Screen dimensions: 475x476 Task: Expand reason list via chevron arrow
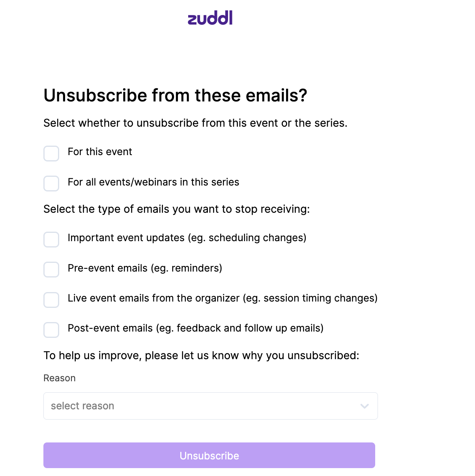click(365, 406)
